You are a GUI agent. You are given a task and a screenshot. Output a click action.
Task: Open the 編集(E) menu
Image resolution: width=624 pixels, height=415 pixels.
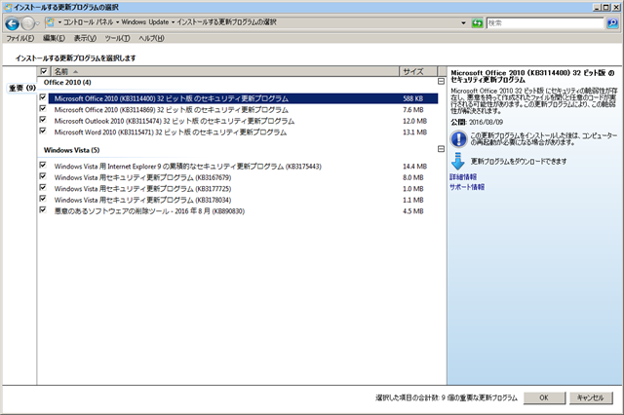(55, 38)
